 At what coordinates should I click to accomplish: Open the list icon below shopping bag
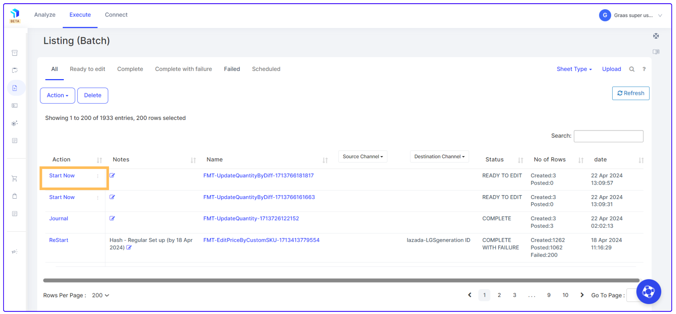15,214
